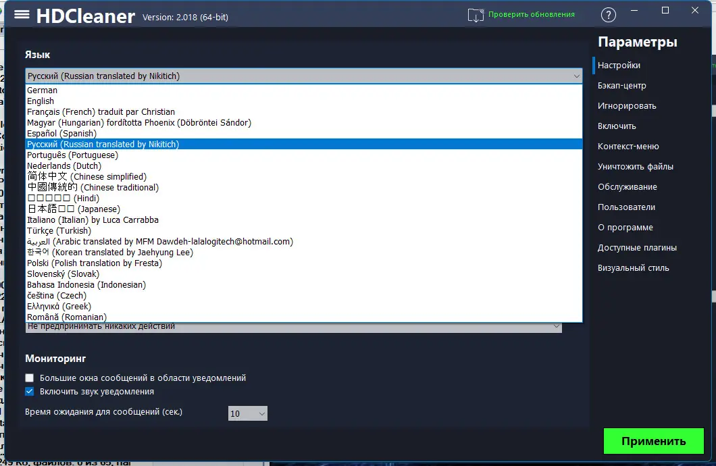Screen dimensions: 716x466
Task: Choose Italiano (Italian) by Luca Carrabba
Action: 304,220
